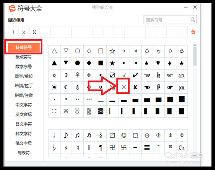Insert the flat ♭ music symbol
This screenshot has width=215, height=170.
(54, 148)
